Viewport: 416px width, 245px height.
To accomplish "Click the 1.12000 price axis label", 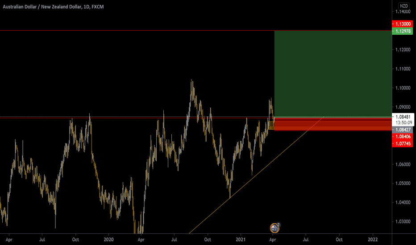I will [403, 50].
